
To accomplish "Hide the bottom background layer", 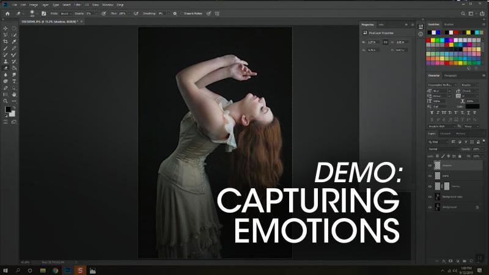I will coord(430,208).
